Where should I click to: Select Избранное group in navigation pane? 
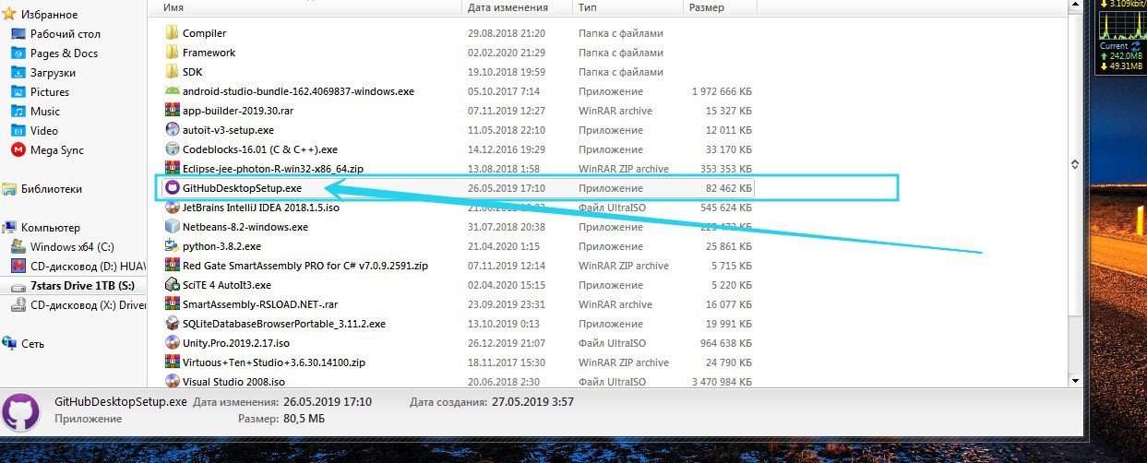pyautogui.click(x=41, y=14)
